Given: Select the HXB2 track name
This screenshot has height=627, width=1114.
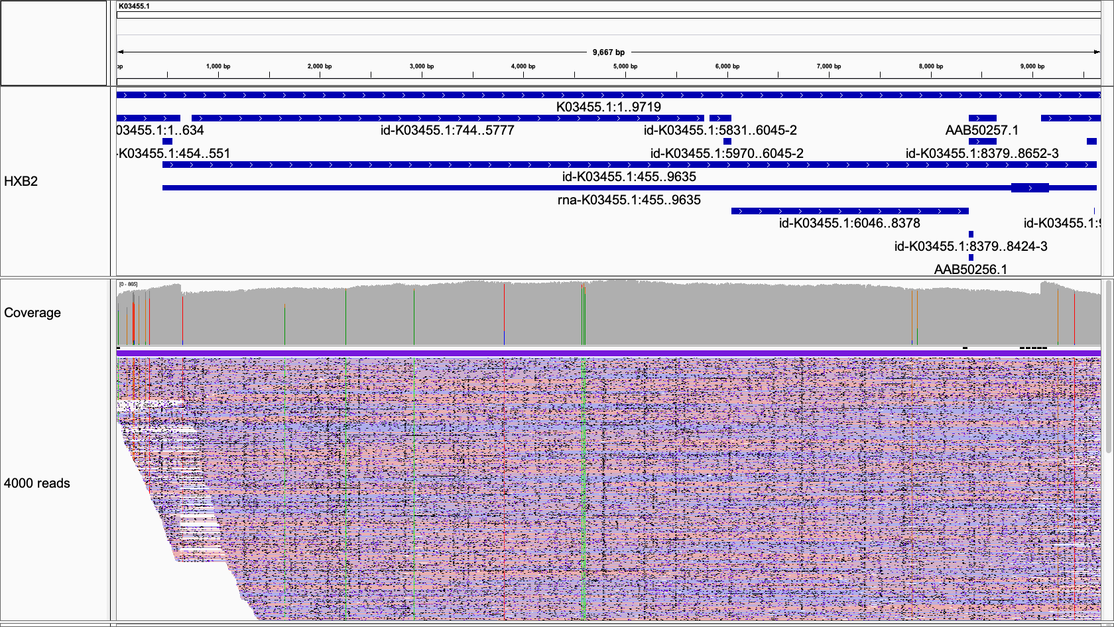Looking at the screenshot, I should (x=21, y=181).
